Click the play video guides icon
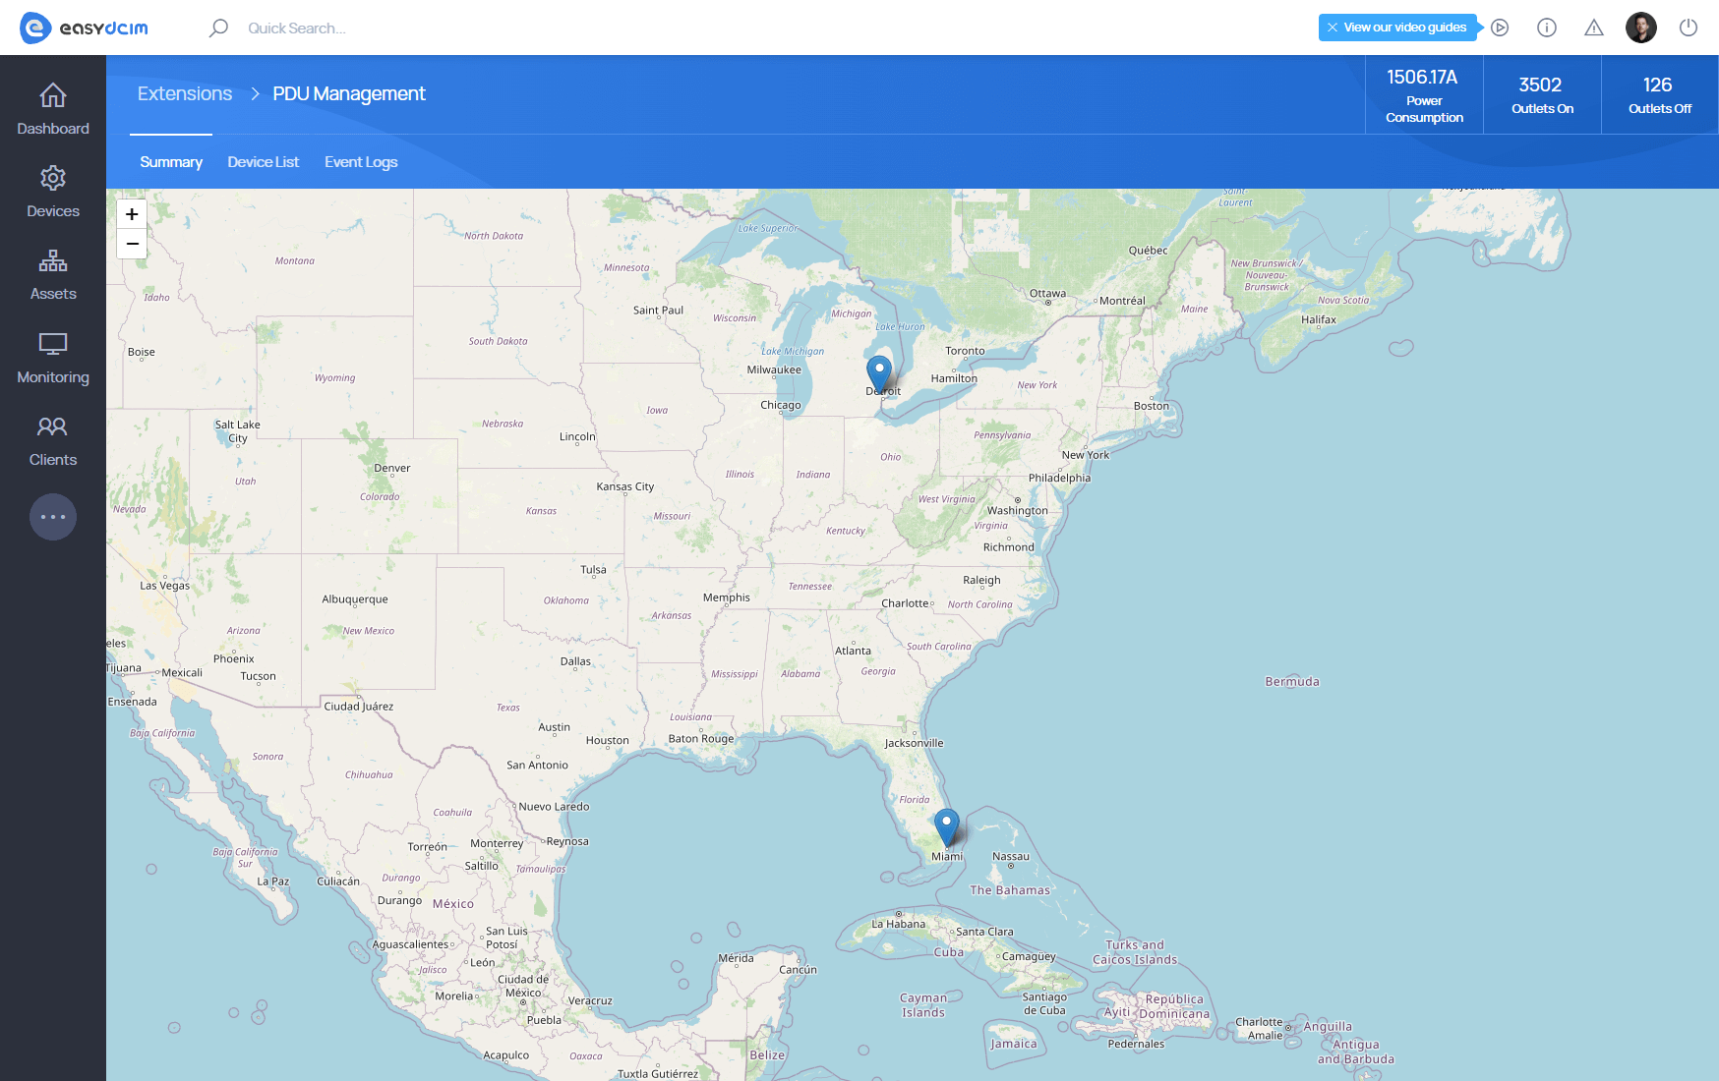The image size is (1719, 1081). tap(1500, 28)
